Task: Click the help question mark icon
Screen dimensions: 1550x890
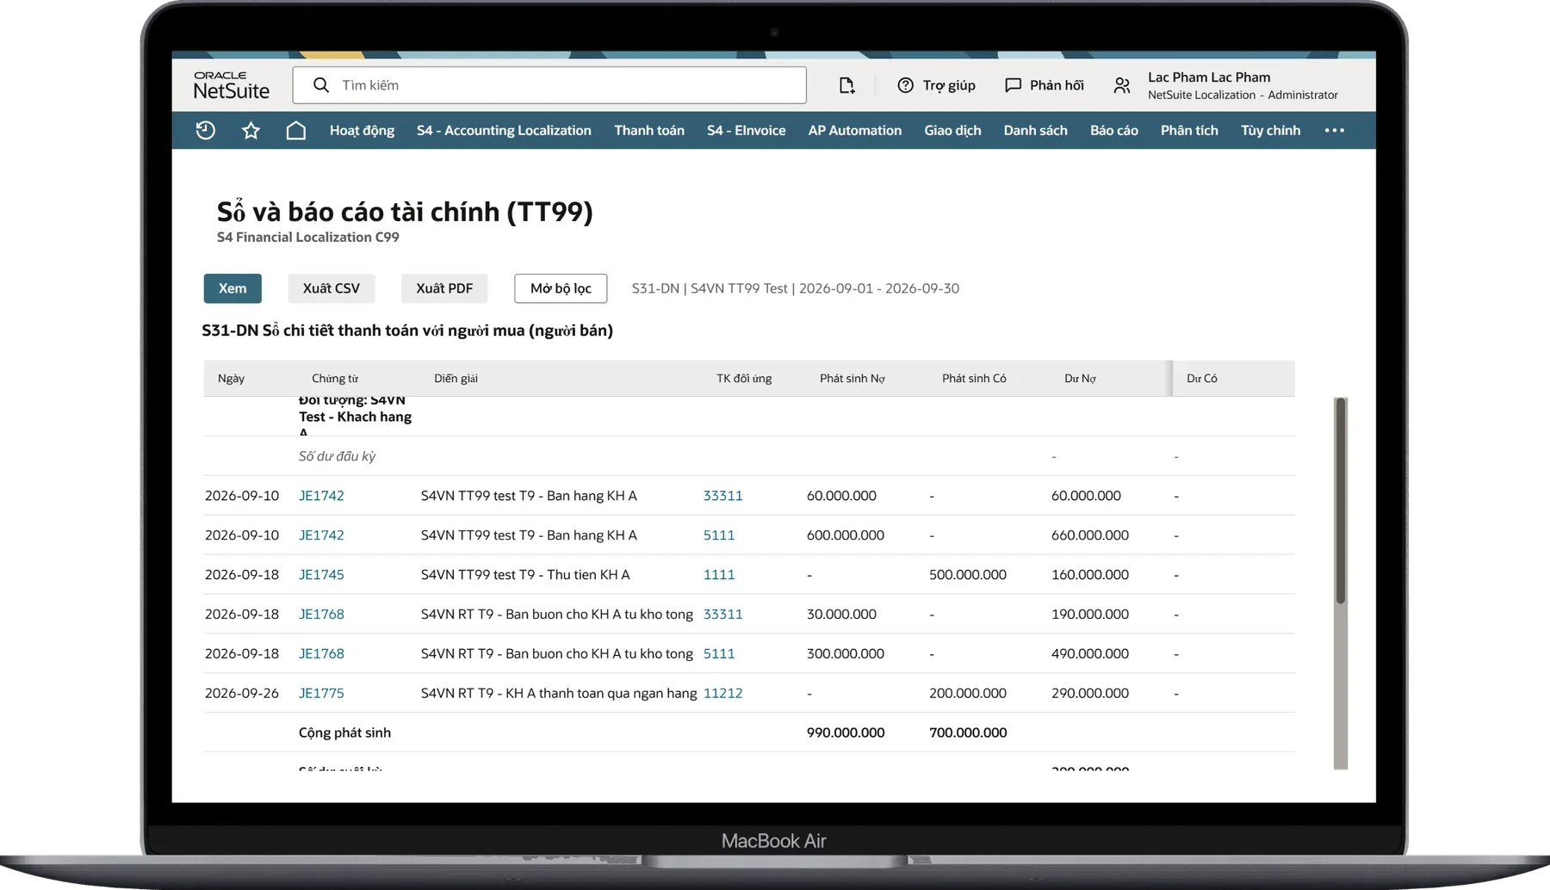Action: (x=905, y=85)
